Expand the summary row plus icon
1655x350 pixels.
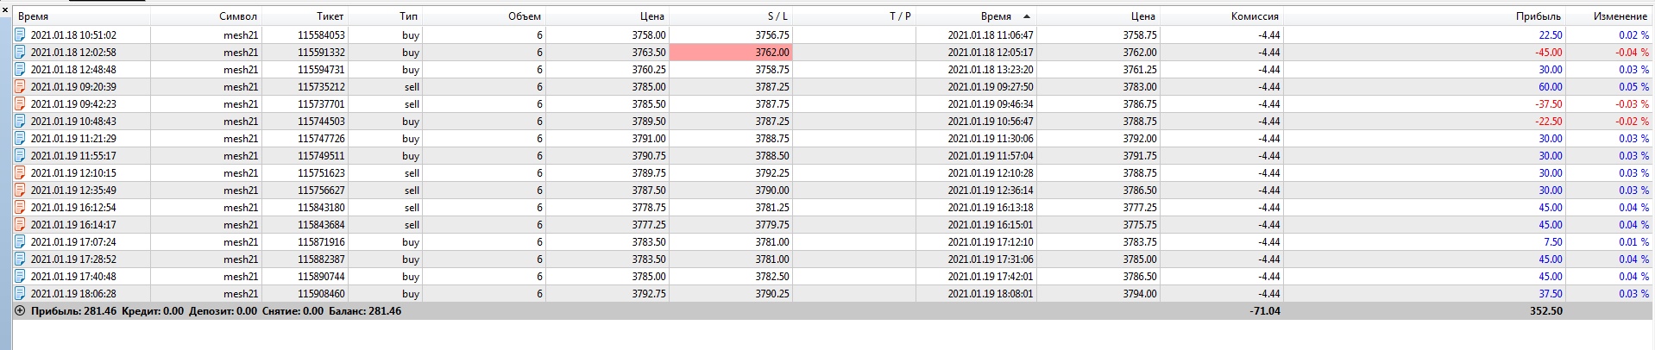pos(21,311)
